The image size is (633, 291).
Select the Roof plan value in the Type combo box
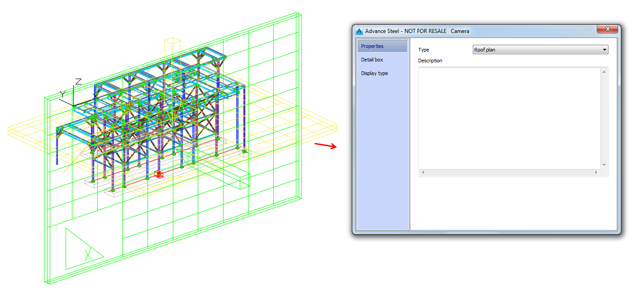pyautogui.click(x=520, y=49)
